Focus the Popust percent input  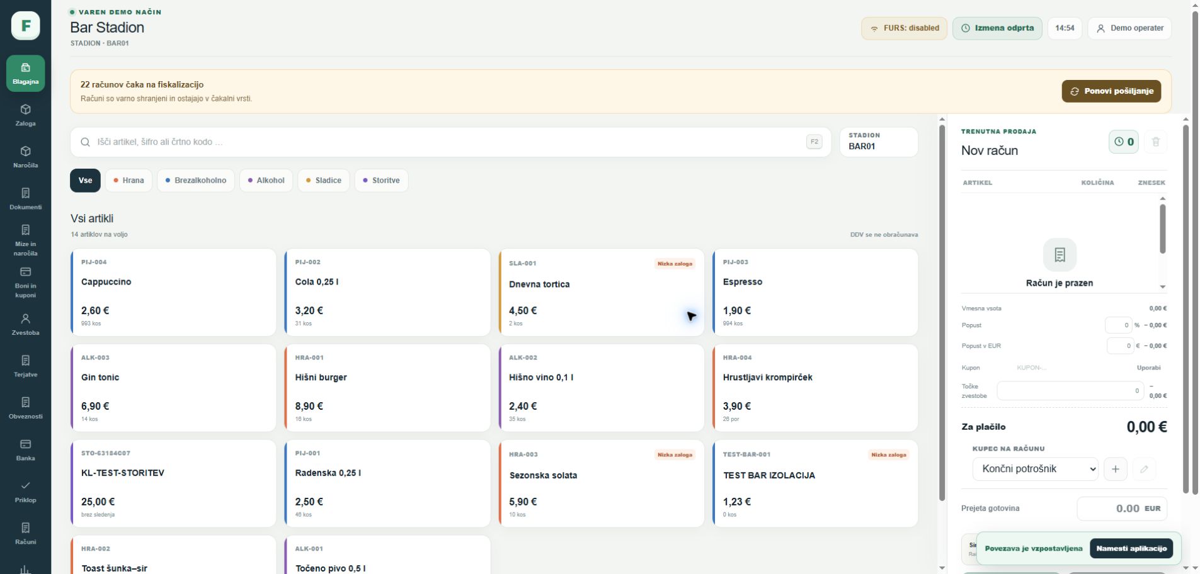(x=1119, y=325)
